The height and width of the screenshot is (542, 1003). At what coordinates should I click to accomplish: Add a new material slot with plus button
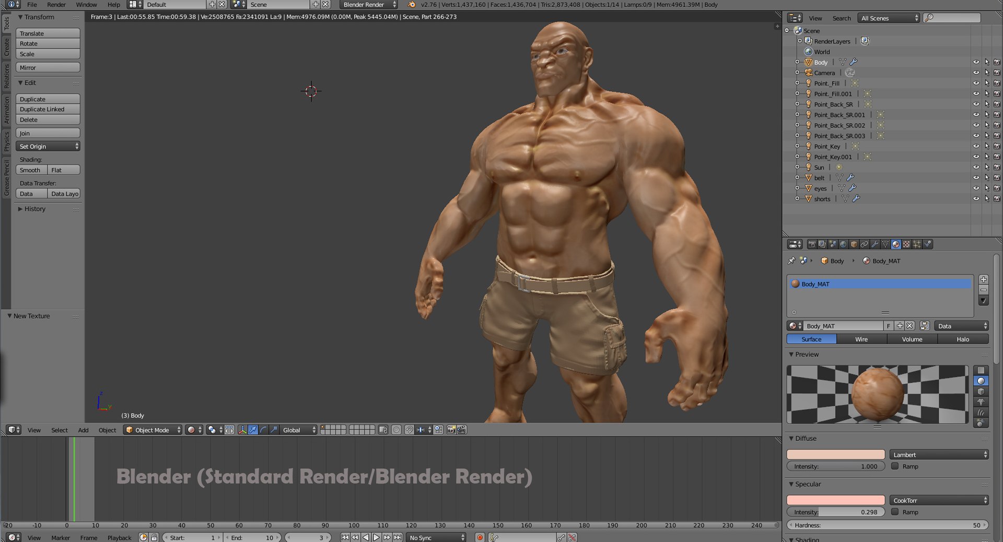pos(984,279)
